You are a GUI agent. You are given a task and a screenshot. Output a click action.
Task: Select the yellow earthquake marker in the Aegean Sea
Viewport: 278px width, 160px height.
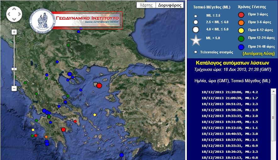pos(95,115)
